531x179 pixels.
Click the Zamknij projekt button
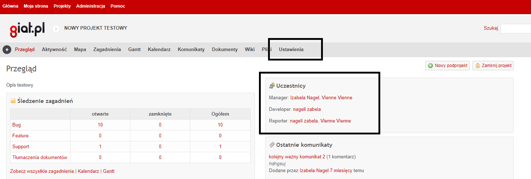493,66
